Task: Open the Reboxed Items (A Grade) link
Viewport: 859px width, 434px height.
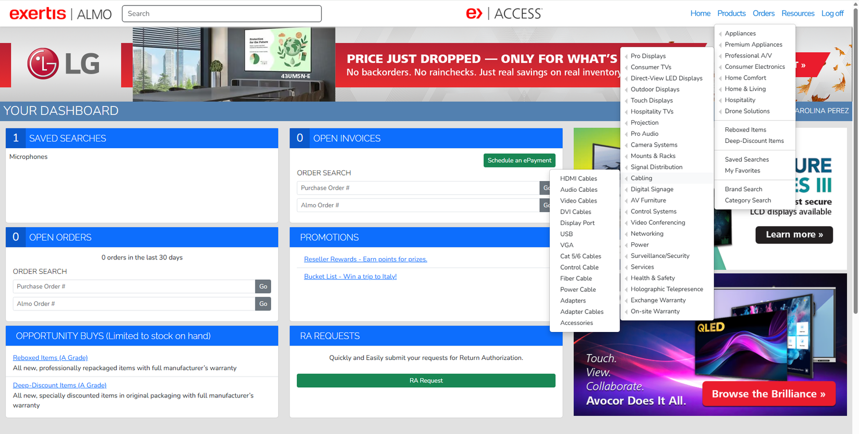Action: pos(50,358)
